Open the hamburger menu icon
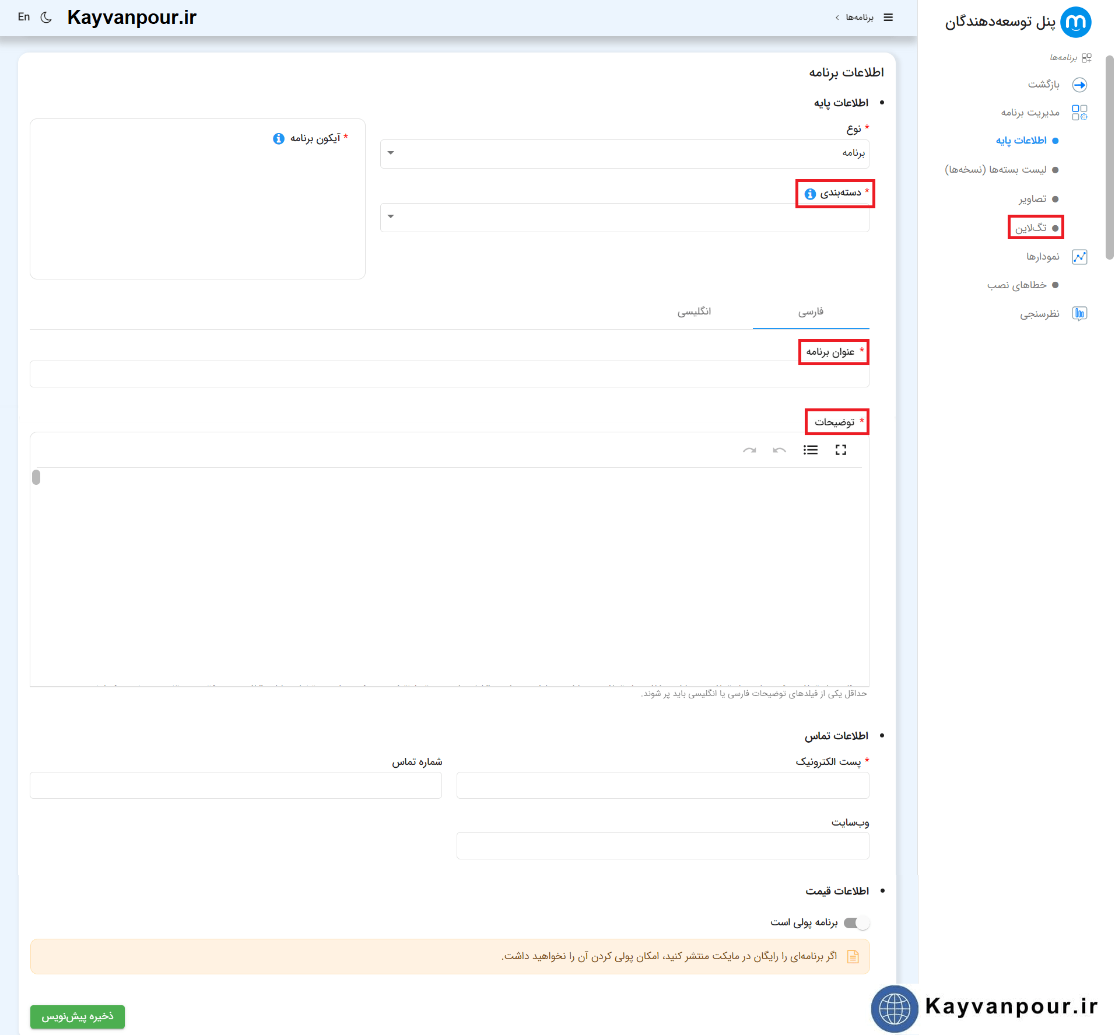 [x=888, y=18]
